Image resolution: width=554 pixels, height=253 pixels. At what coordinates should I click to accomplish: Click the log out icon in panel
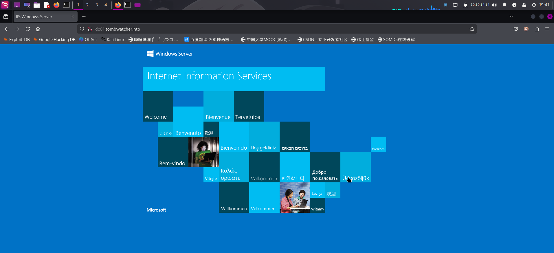[x=534, y=5]
